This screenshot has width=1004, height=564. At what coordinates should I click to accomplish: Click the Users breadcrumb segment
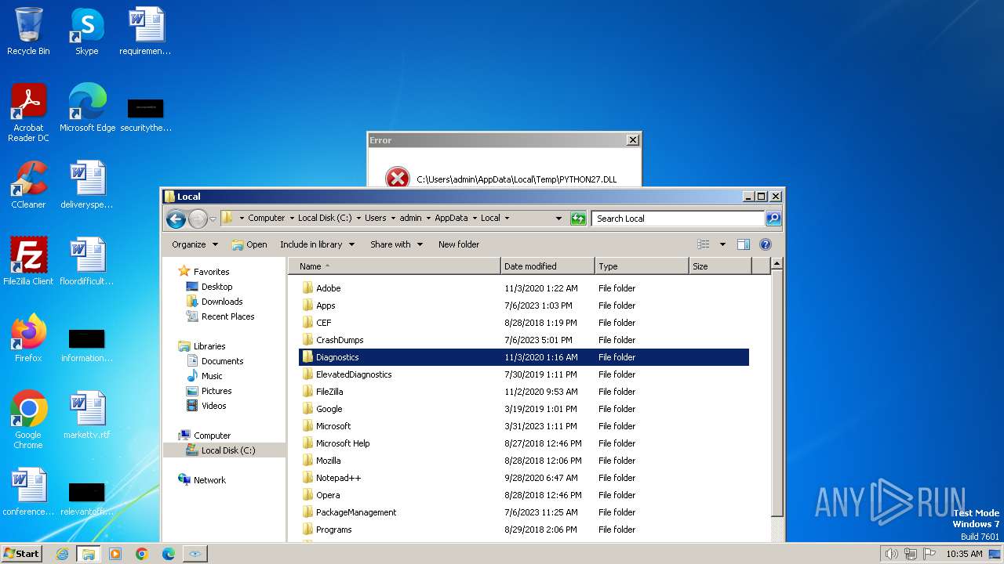pyautogui.click(x=375, y=219)
